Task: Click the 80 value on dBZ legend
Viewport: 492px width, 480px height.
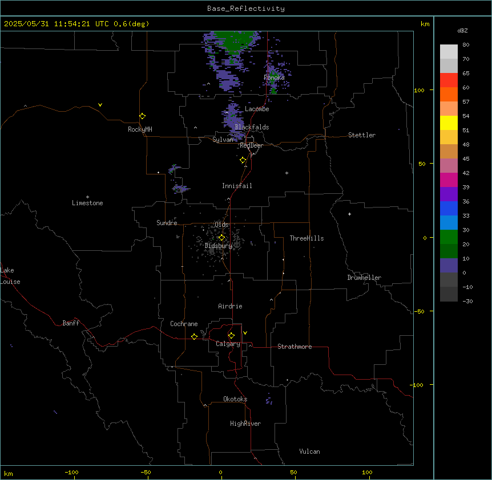Action: tap(466, 45)
